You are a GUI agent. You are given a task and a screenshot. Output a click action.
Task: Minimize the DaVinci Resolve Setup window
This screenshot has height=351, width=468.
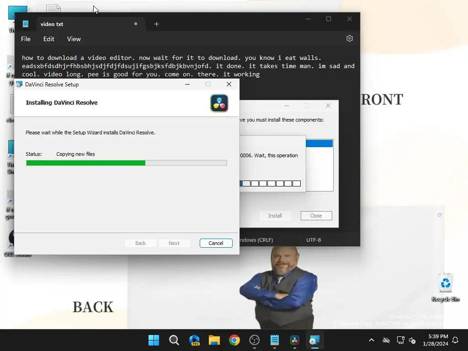(187, 85)
